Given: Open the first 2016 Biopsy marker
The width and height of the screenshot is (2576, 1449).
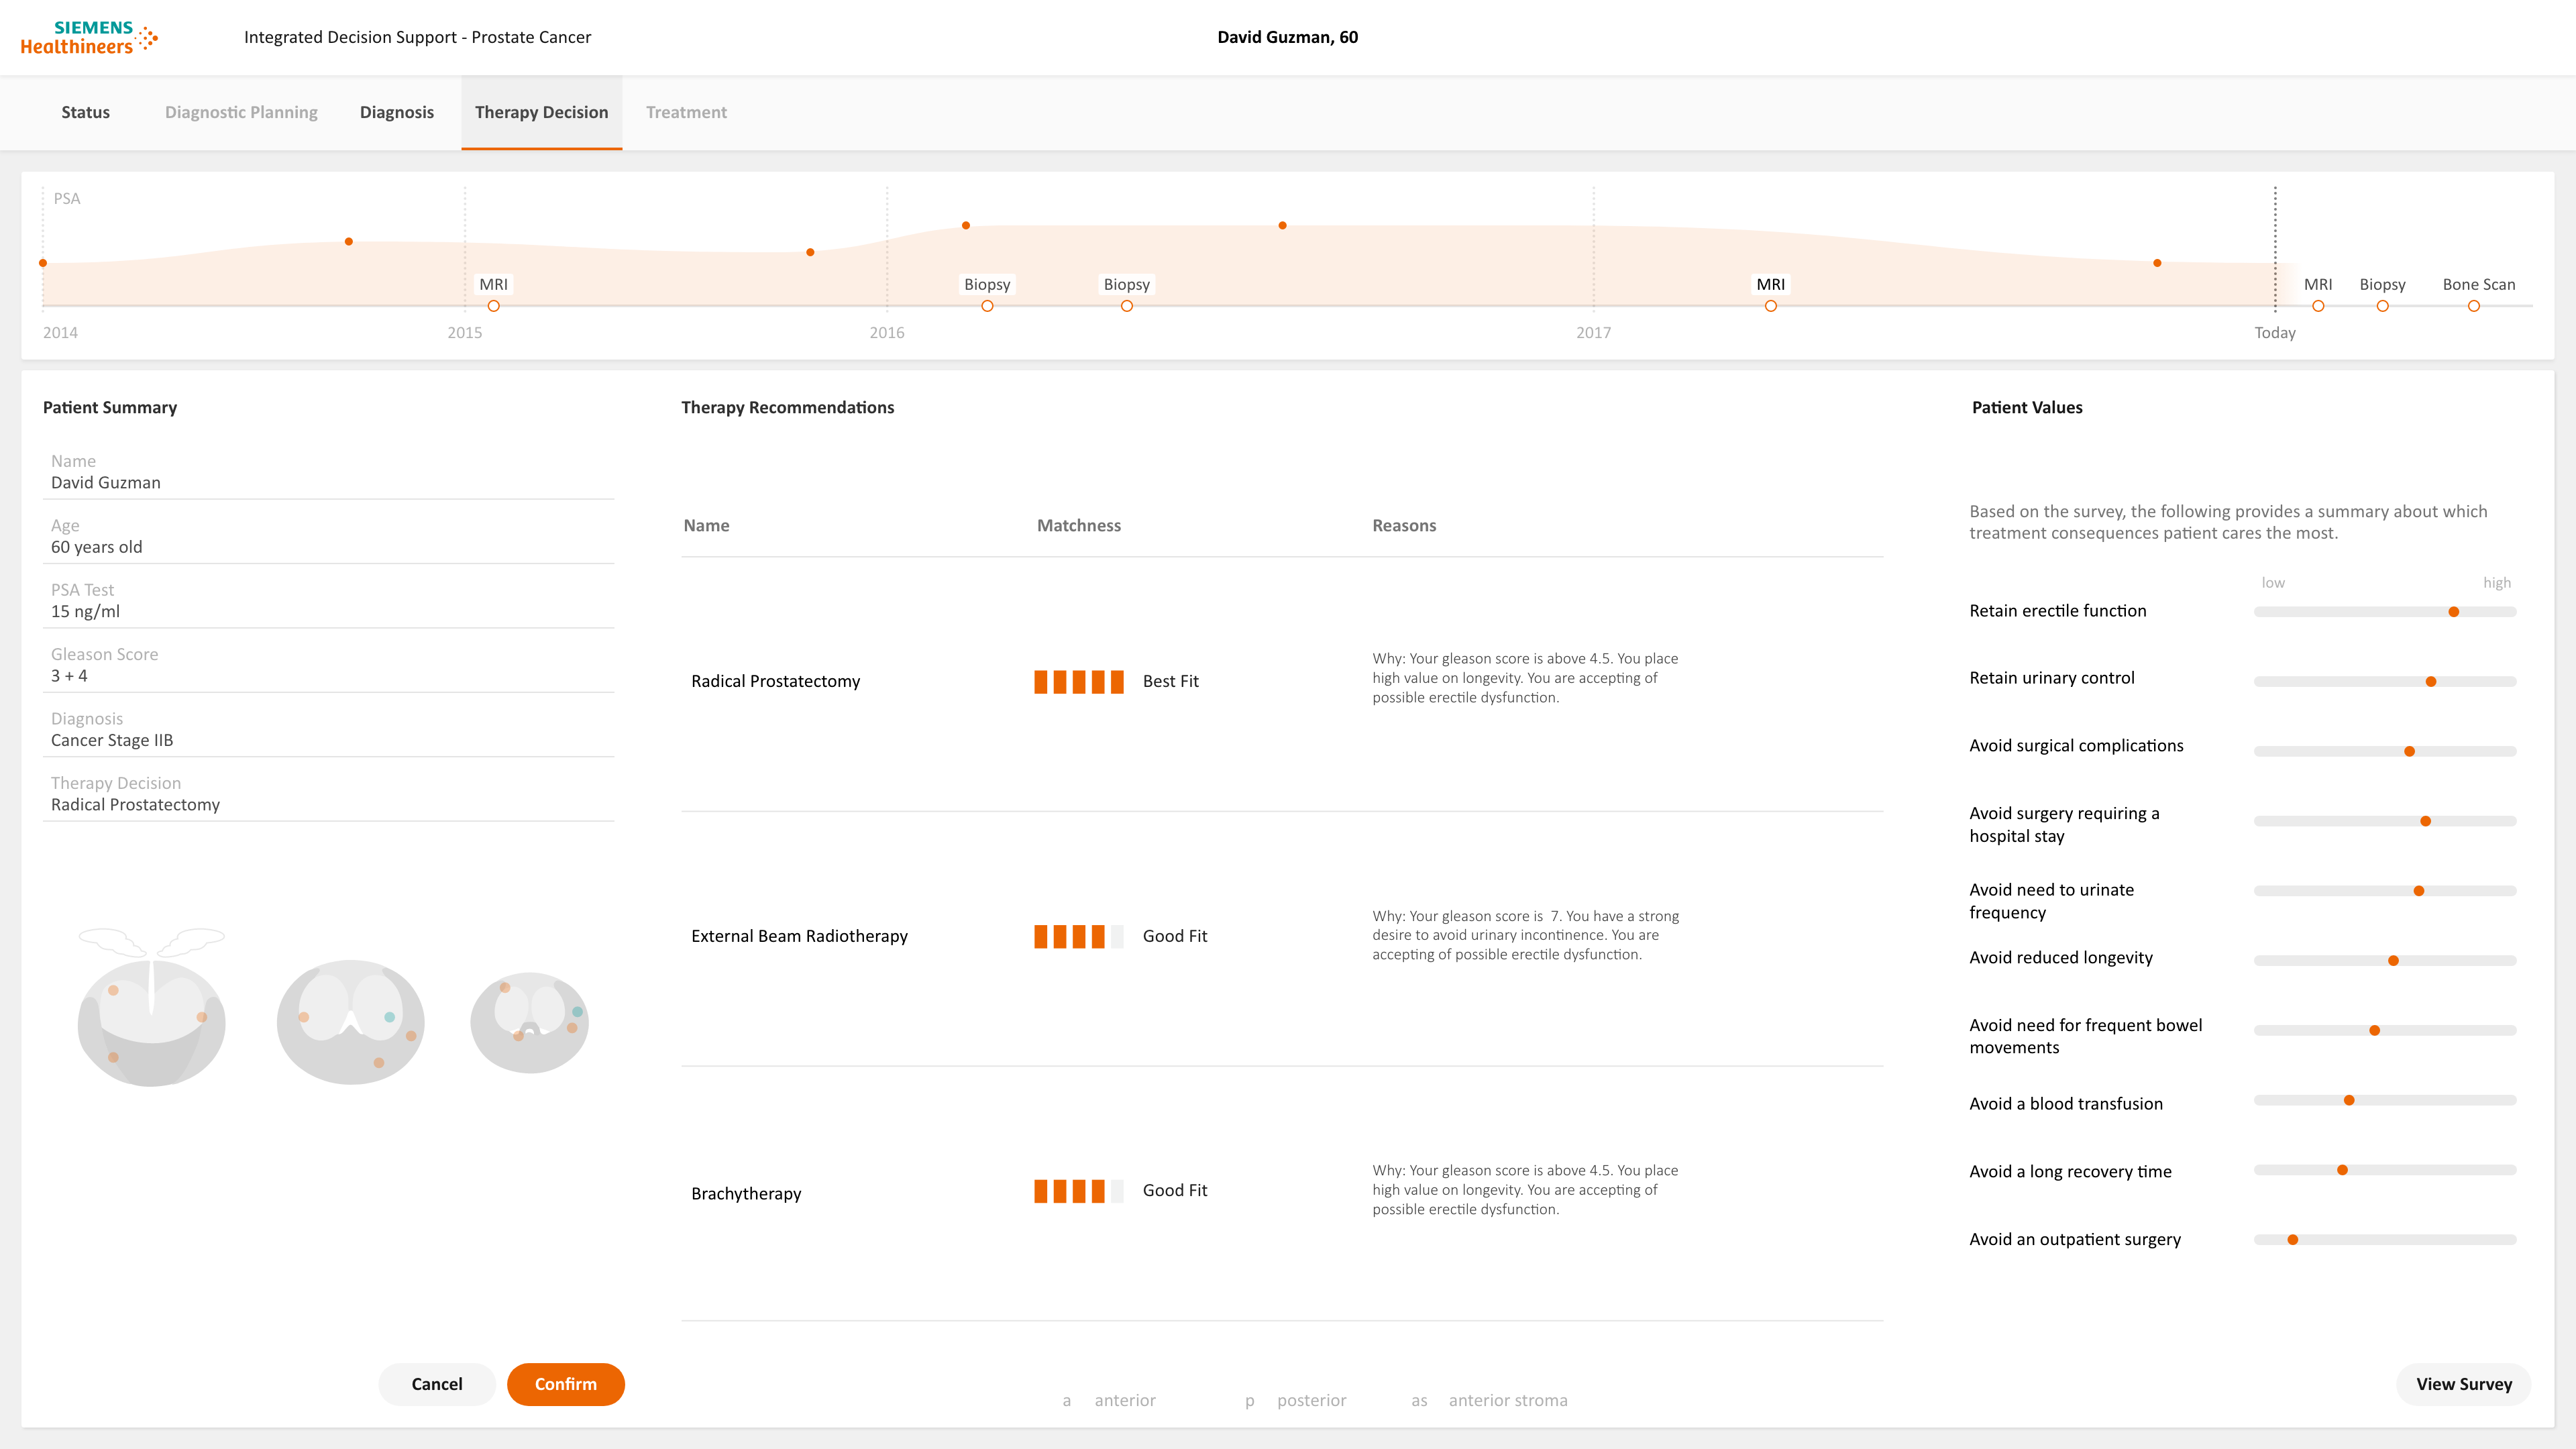Looking at the screenshot, I should coord(987,306).
